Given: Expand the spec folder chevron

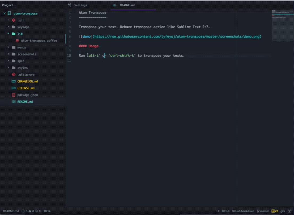Looking at the screenshot, I should click(x=8, y=61).
